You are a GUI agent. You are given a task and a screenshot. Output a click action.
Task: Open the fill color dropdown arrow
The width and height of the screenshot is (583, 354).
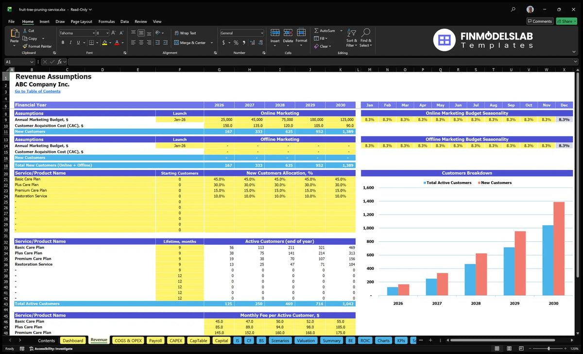point(109,43)
